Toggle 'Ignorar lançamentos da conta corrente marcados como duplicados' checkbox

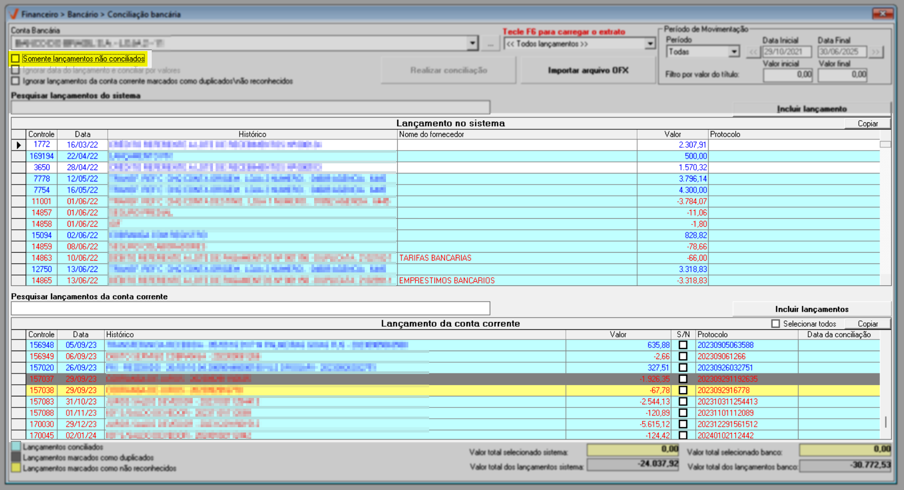[15, 81]
